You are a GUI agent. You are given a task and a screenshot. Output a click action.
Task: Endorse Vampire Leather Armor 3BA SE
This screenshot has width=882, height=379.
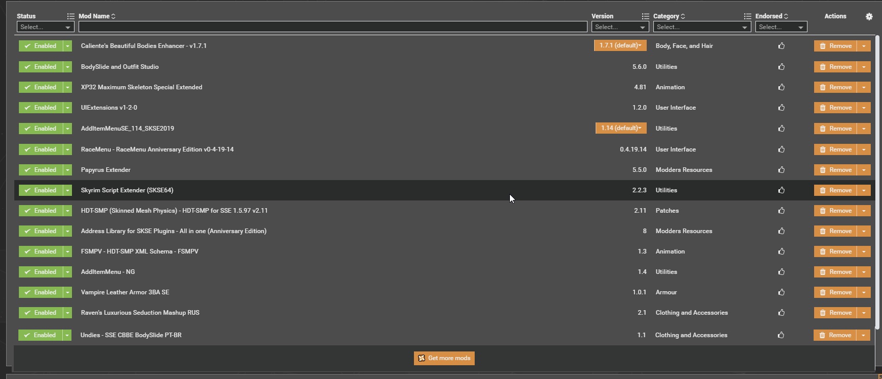point(781,292)
